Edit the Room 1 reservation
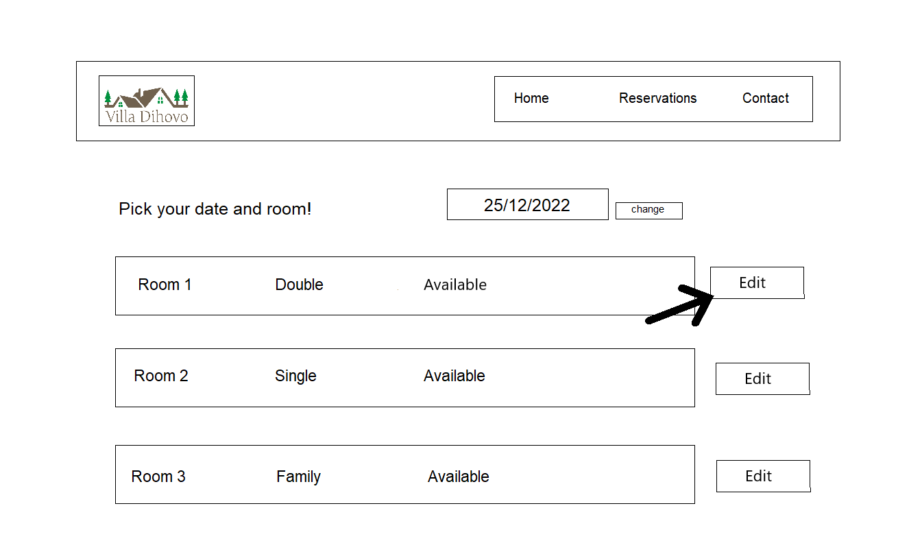The width and height of the screenshot is (922, 554). [757, 282]
